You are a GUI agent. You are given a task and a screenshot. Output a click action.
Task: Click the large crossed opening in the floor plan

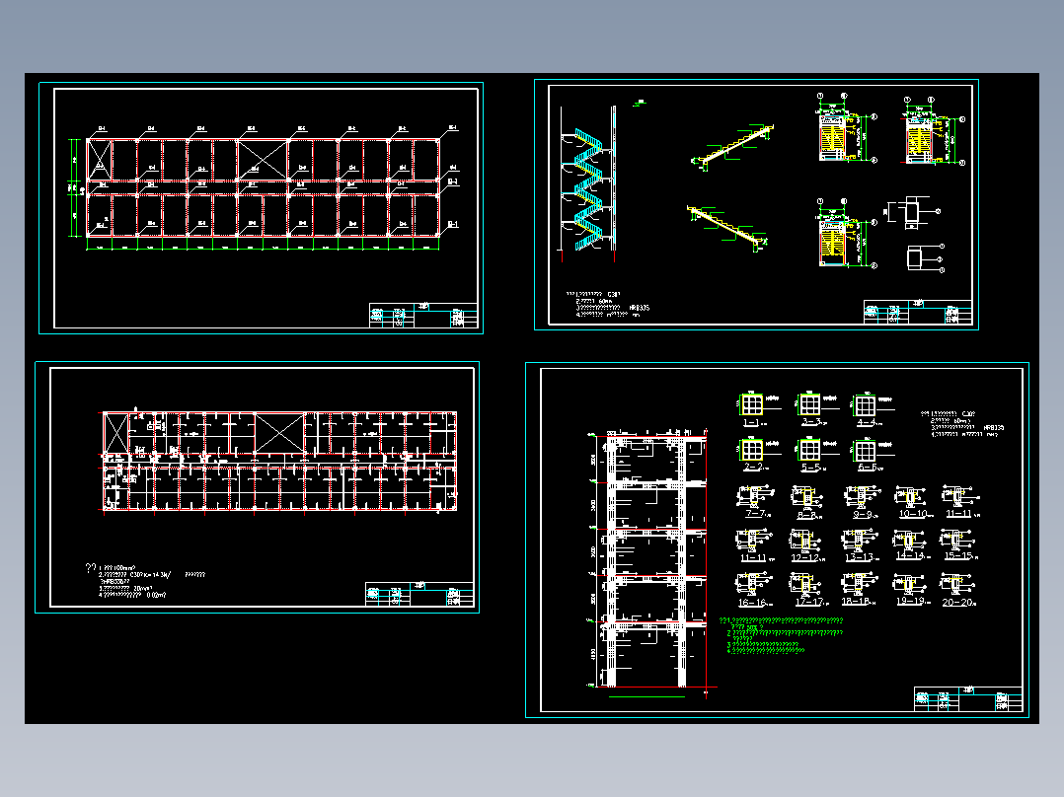coord(279,433)
